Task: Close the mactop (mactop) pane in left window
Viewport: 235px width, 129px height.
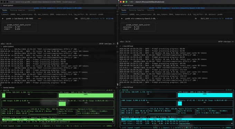Action: click(x=1, y=87)
